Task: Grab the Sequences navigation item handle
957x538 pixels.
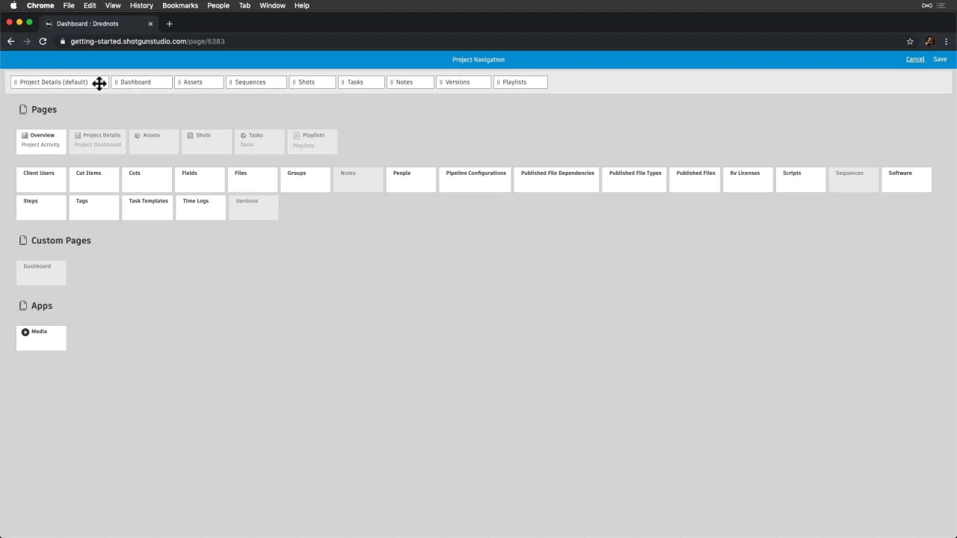Action: coord(230,82)
